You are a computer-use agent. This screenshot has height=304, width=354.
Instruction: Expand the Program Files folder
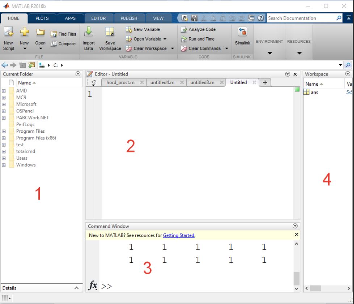click(4, 131)
